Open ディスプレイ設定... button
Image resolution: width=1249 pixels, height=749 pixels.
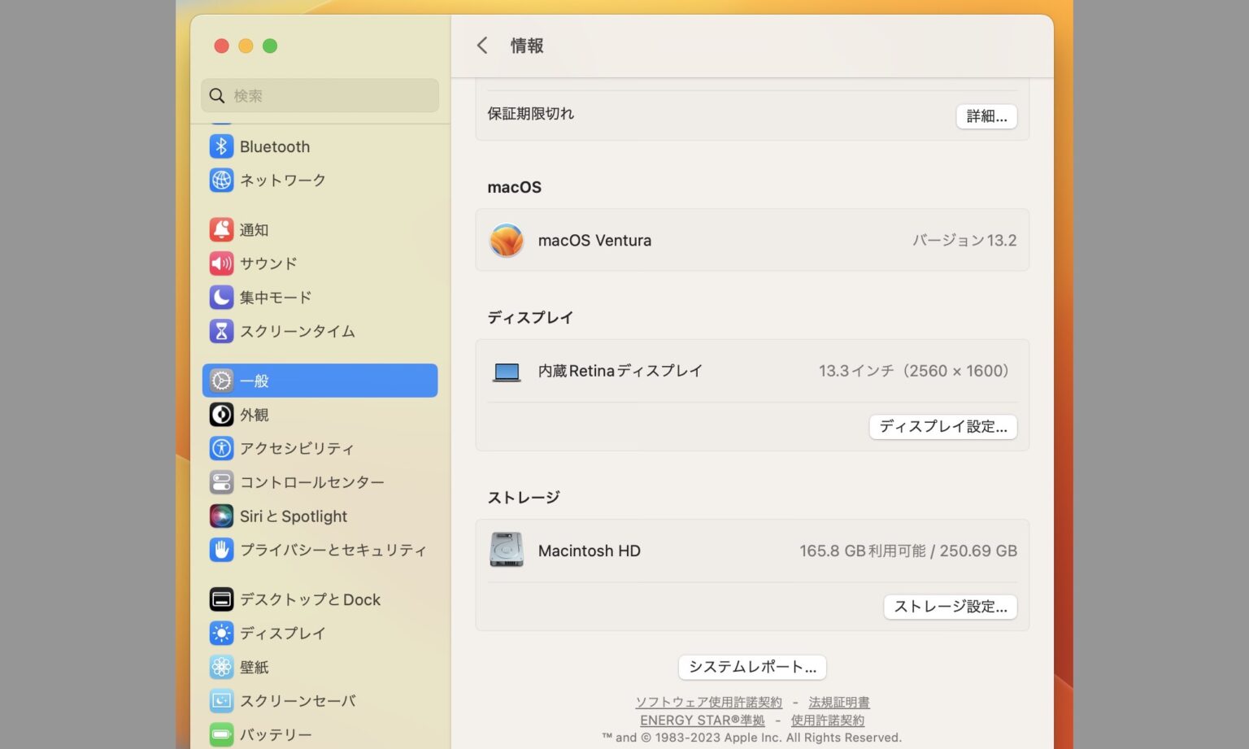[x=943, y=427]
